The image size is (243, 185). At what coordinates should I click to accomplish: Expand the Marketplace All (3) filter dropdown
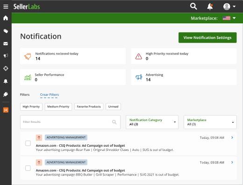(x=210, y=122)
